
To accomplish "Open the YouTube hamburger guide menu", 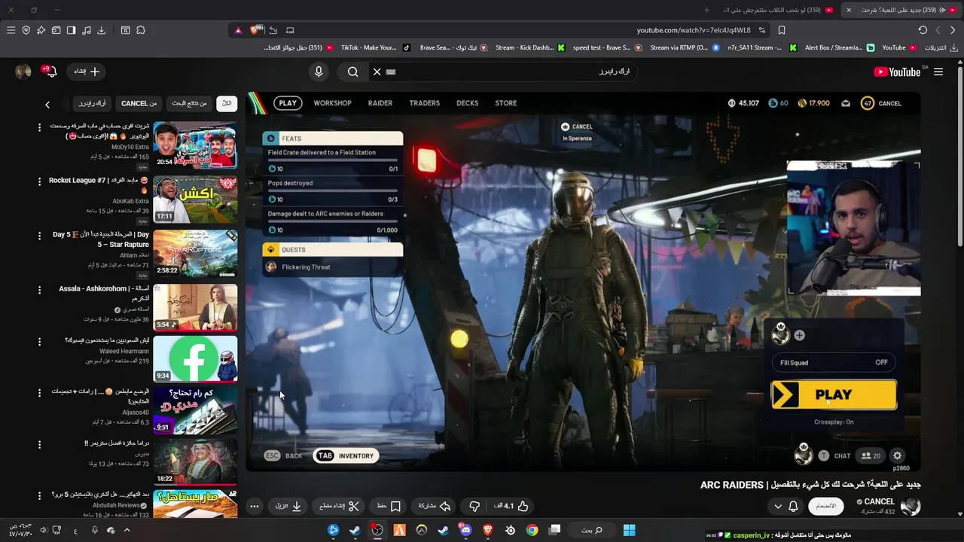I will pos(938,72).
